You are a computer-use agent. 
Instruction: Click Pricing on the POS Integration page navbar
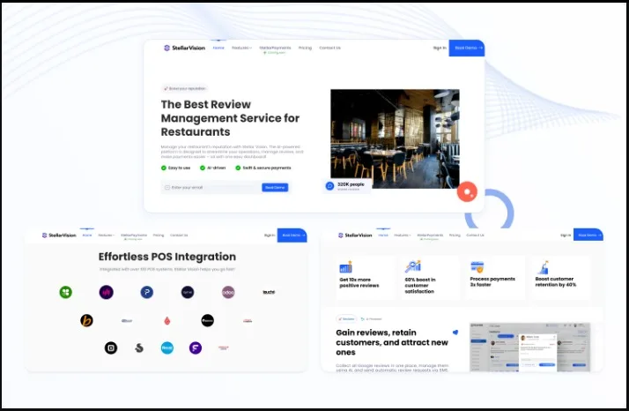pos(159,235)
